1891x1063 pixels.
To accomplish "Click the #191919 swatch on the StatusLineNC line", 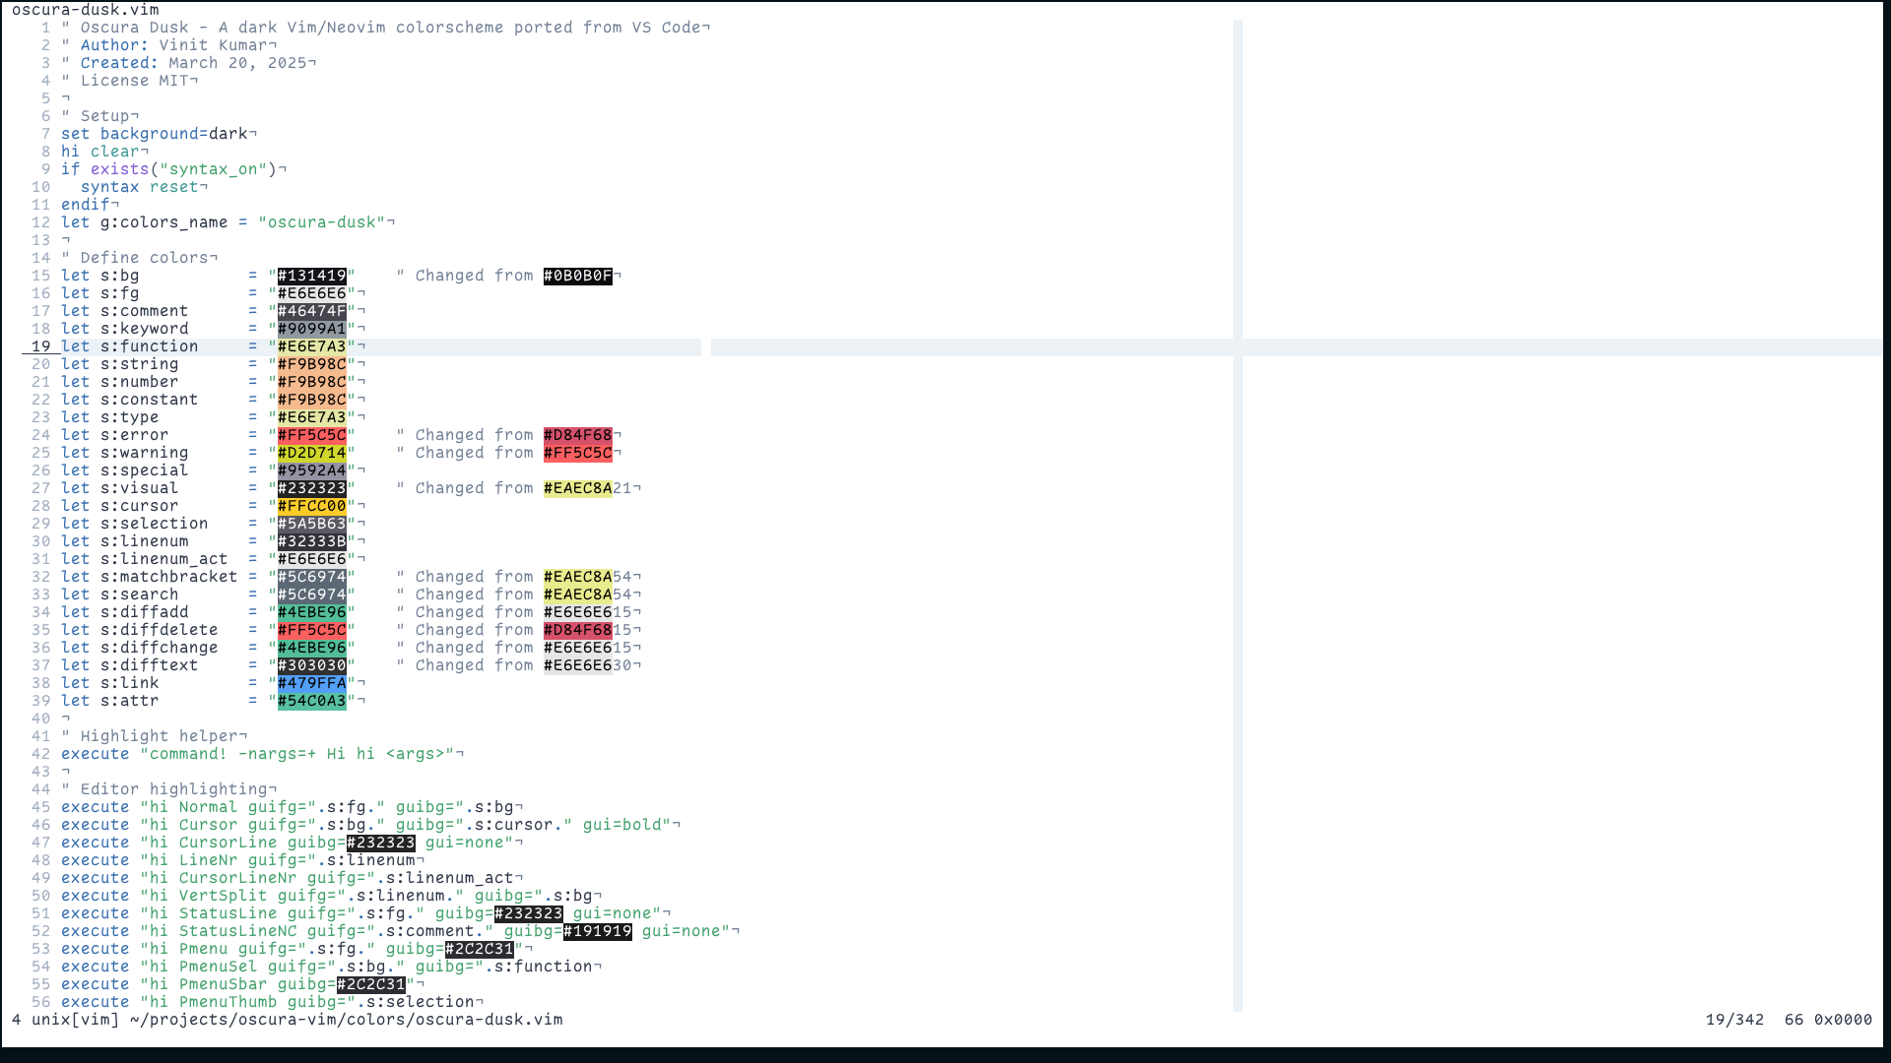I will (x=598, y=931).
